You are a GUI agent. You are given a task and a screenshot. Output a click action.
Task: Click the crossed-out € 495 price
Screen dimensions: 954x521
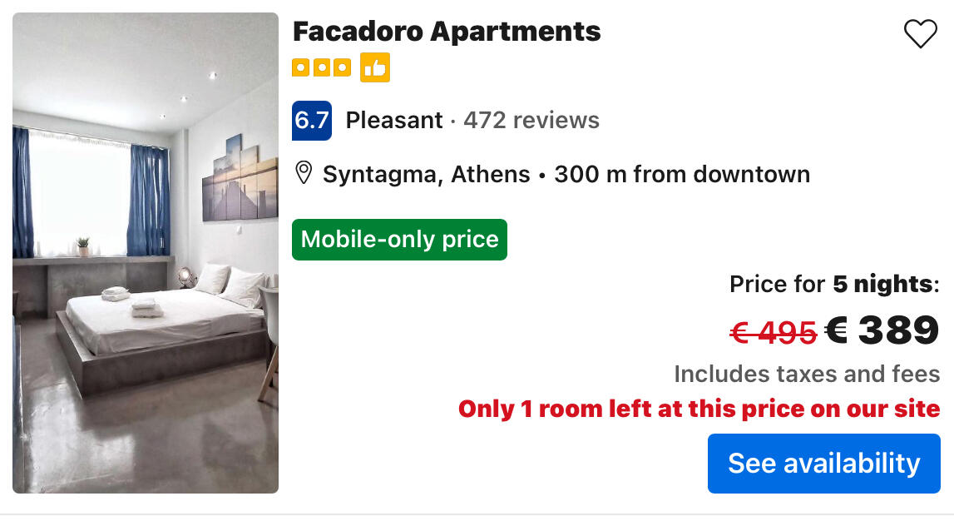pos(773,333)
